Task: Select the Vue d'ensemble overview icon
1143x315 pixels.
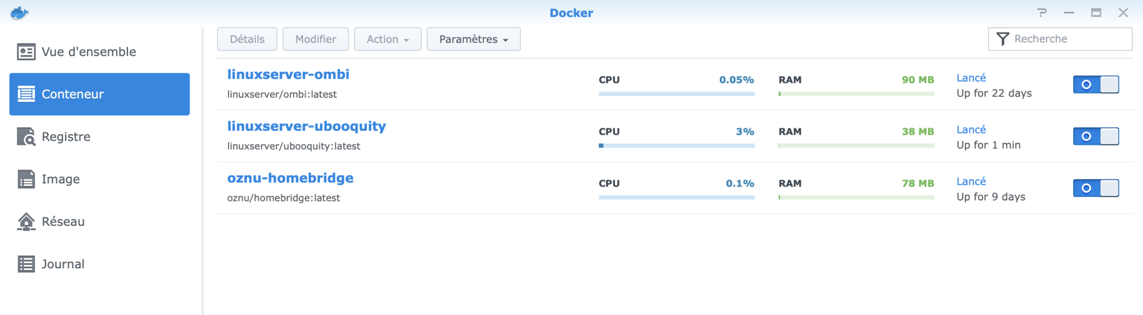Action: 26,52
